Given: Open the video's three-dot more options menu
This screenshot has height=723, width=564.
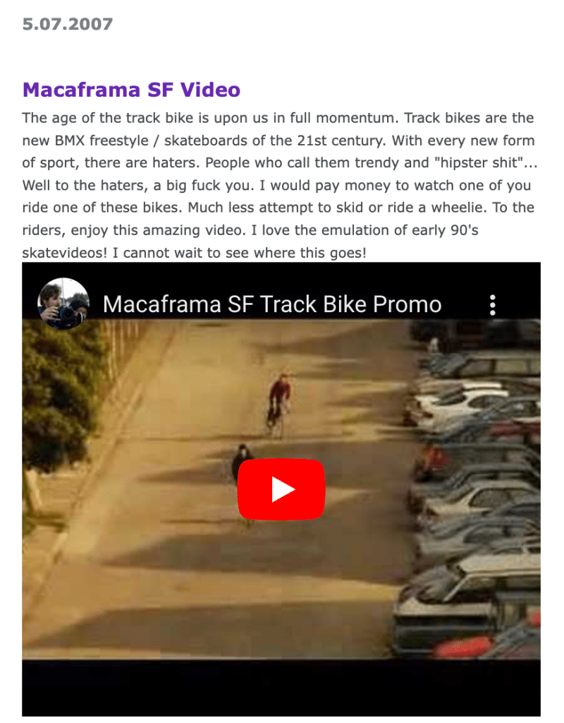Looking at the screenshot, I should 493,305.
